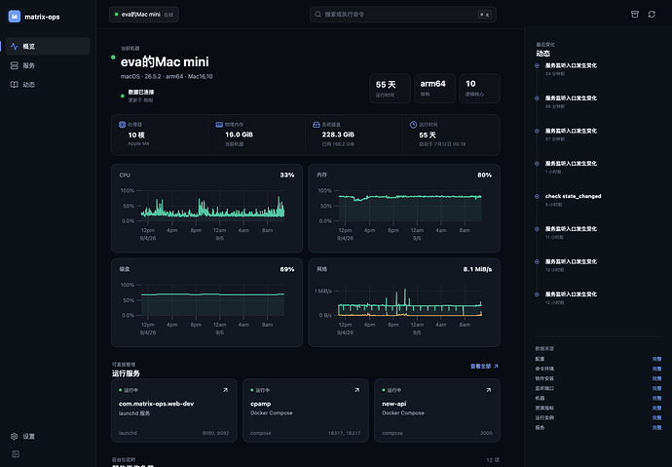This screenshot has width=672, height=467.
Task: Click the 内存 80% memory chart
Action: [x=404, y=208]
